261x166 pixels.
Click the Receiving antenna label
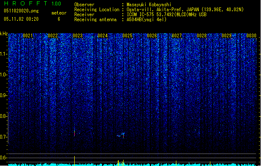point(95,20)
